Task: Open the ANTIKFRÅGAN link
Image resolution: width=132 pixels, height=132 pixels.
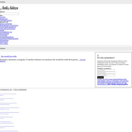Action: tap(6, 32)
